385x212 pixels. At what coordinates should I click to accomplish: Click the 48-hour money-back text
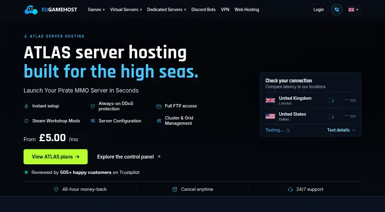tap(84, 189)
